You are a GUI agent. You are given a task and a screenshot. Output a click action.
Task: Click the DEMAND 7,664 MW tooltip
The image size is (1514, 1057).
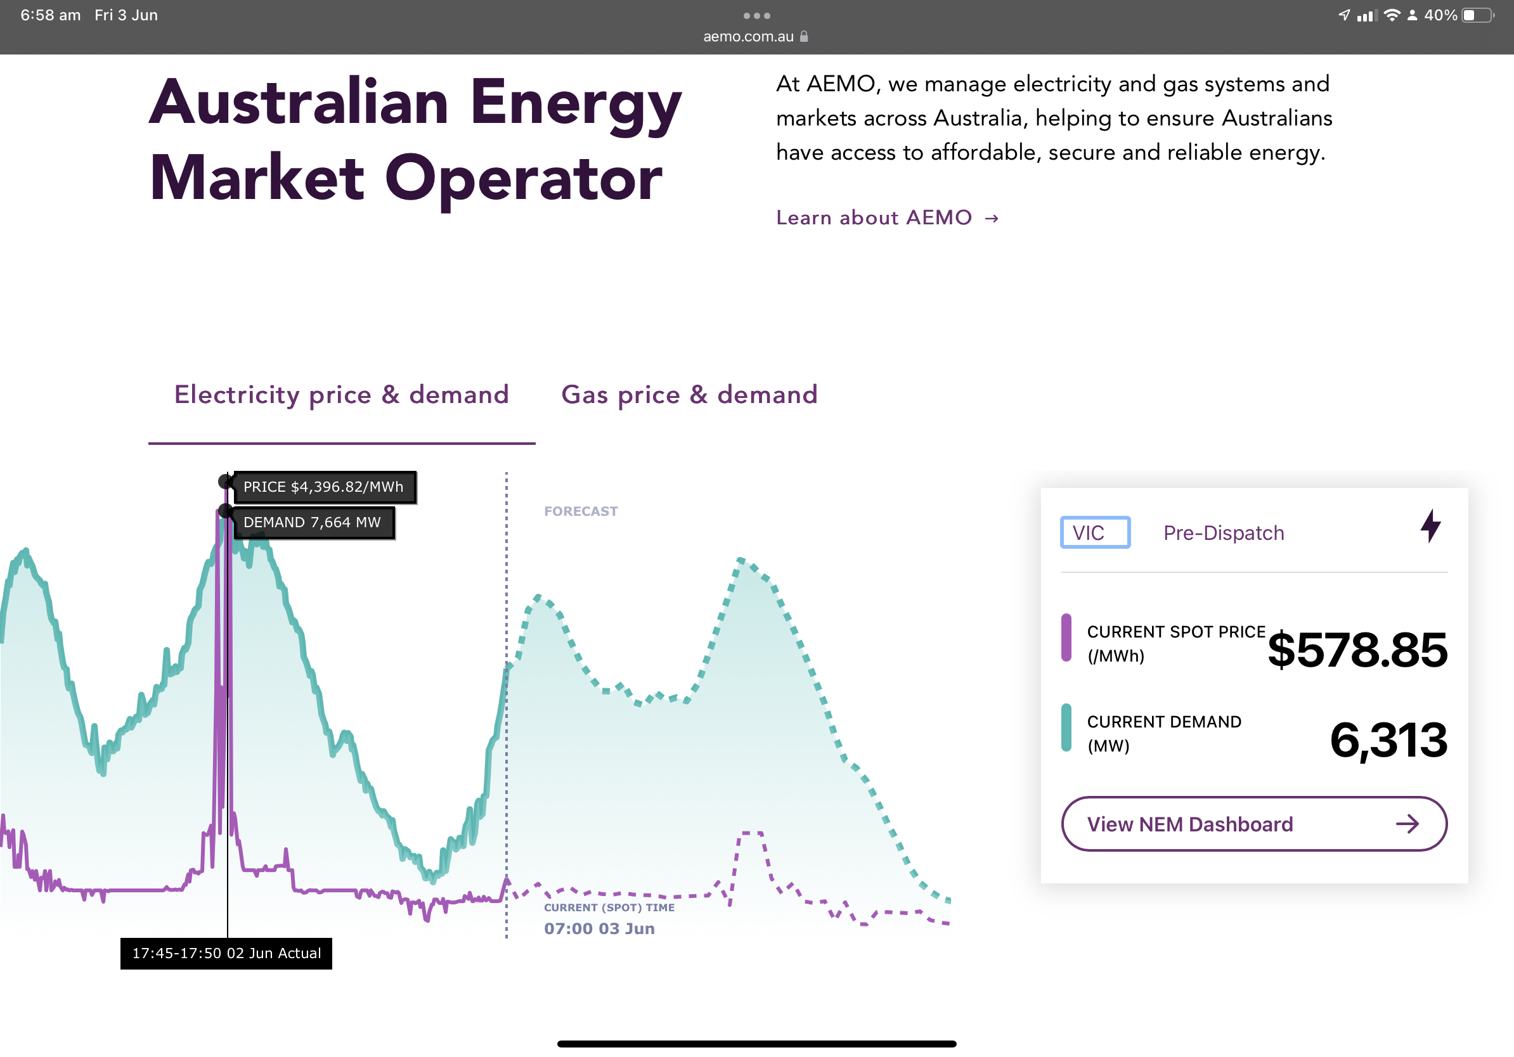(314, 523)
